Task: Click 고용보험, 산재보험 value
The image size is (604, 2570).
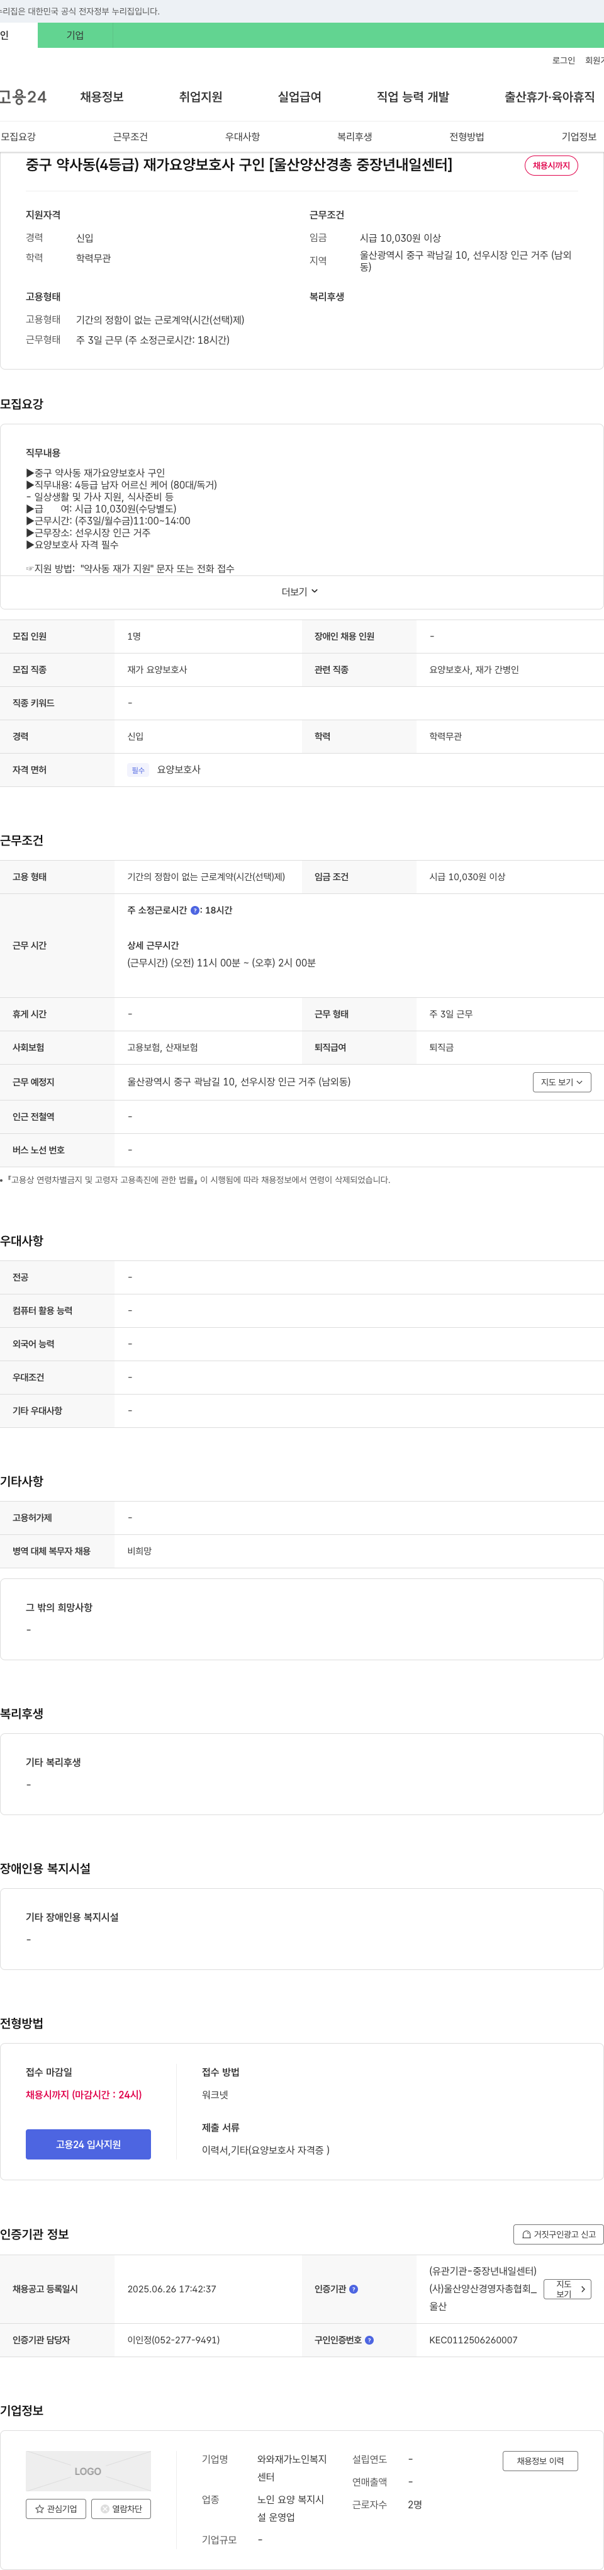Action: 162,1048
